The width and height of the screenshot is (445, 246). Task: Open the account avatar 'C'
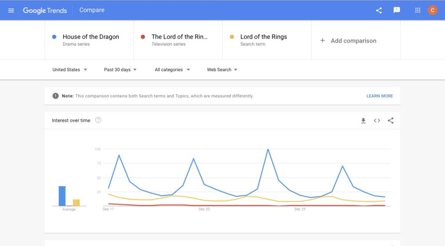pyautogui.click(x=432, y=10)
